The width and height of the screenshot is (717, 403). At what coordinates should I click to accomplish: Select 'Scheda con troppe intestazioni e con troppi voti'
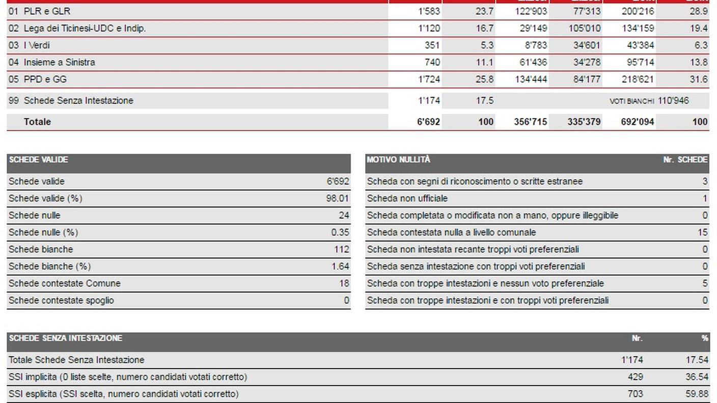tap(487, 301)
